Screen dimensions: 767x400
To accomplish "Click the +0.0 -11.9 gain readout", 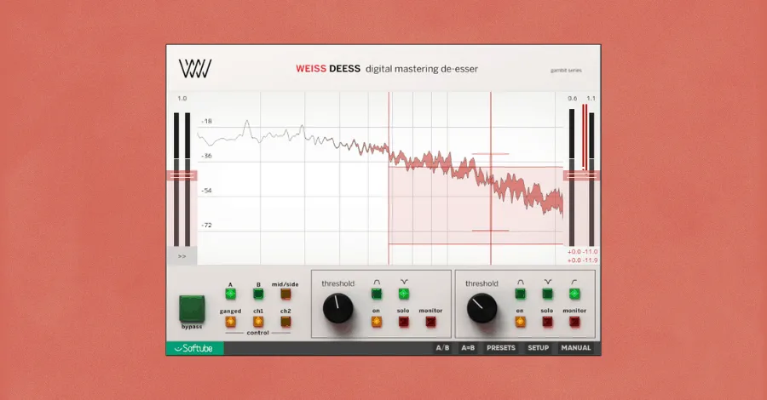I will [x=582, y=260].
